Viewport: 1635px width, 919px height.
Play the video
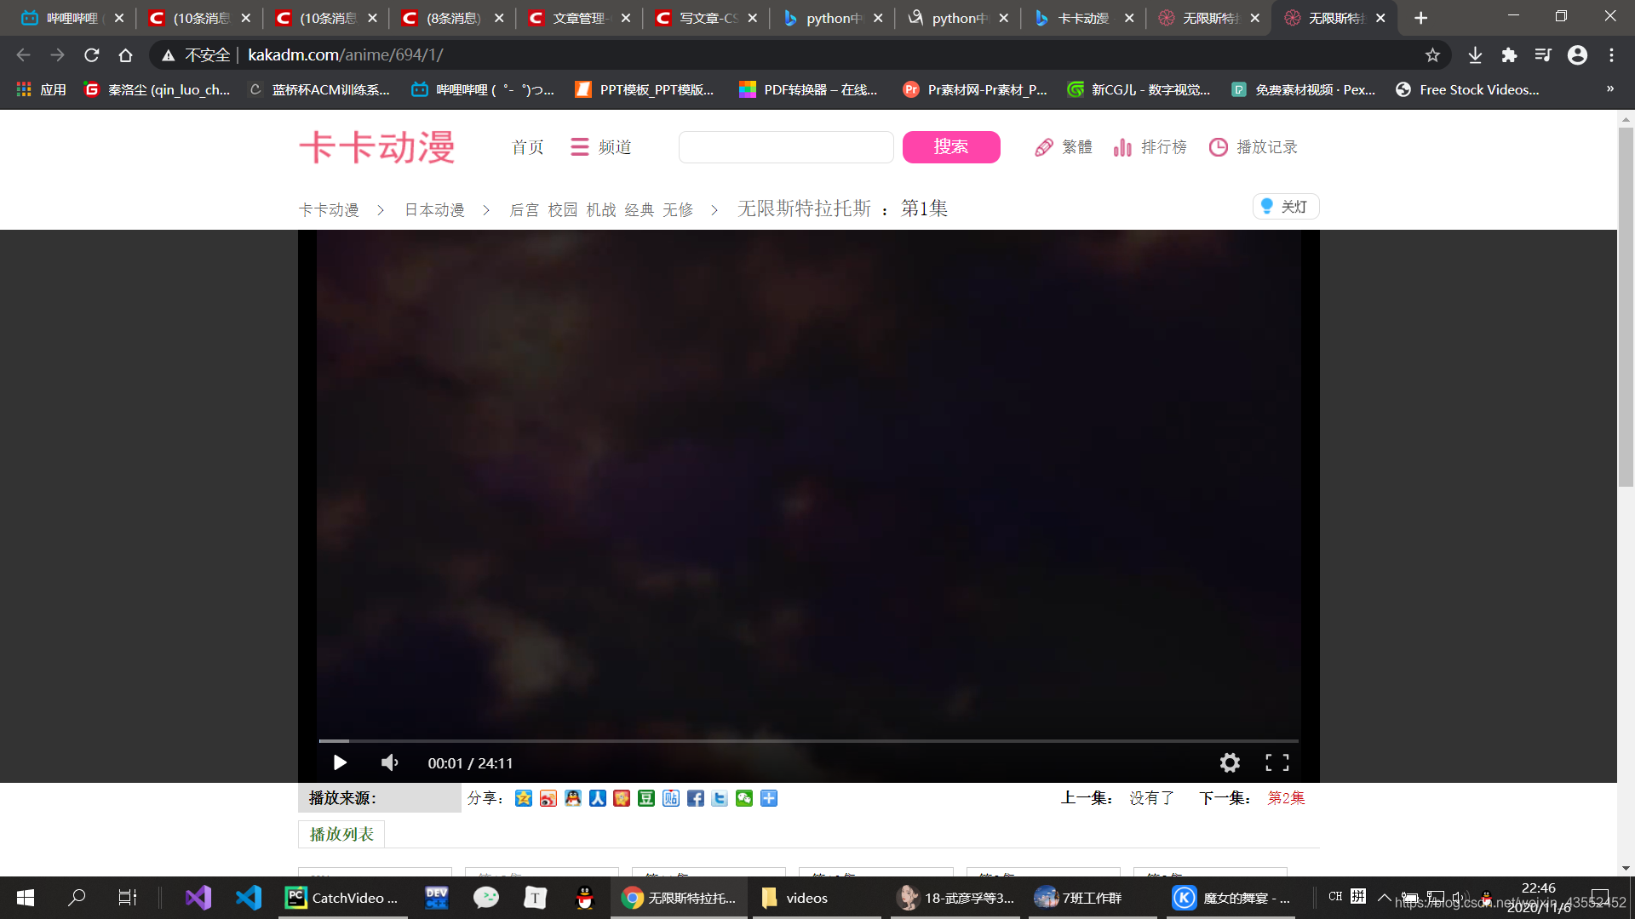pos(340,762)
